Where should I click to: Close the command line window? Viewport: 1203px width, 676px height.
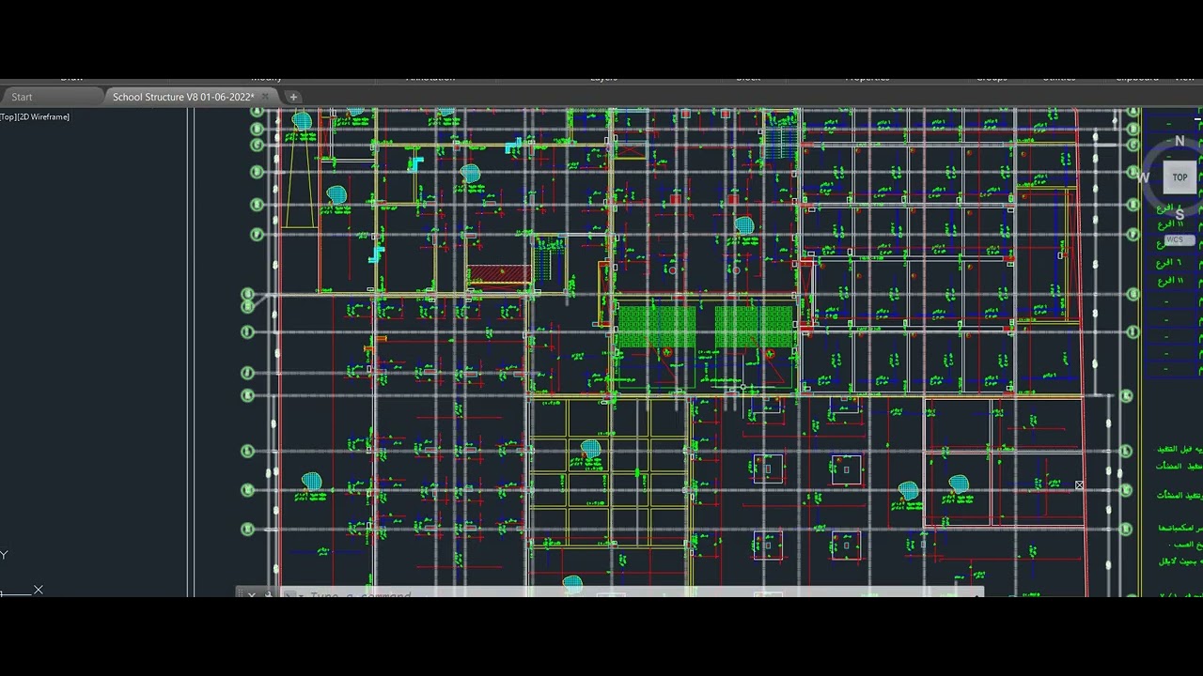[252, 595]
